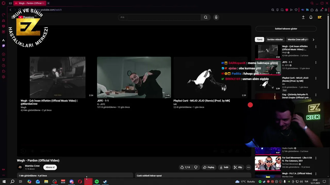Click the browser search icon in title bar

tap(312, 3)
